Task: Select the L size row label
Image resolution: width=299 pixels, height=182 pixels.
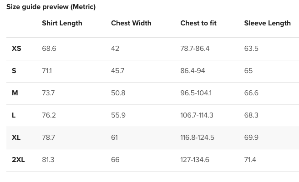Action: click(x=14, y=115)
